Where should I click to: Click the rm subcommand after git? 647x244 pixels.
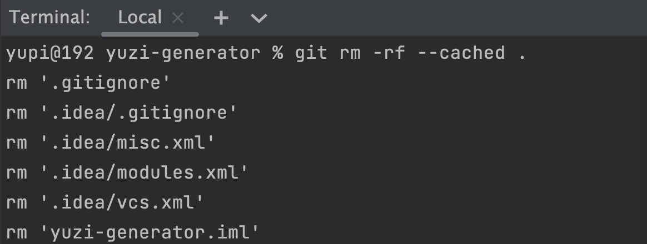click(x=349, y=53)
